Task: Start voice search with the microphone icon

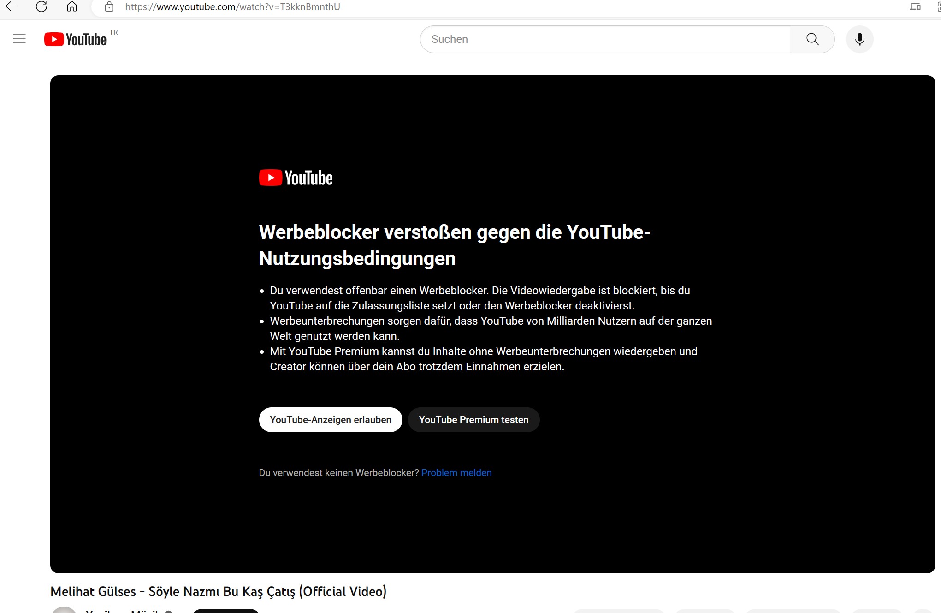Action: (x=859, y=39)
